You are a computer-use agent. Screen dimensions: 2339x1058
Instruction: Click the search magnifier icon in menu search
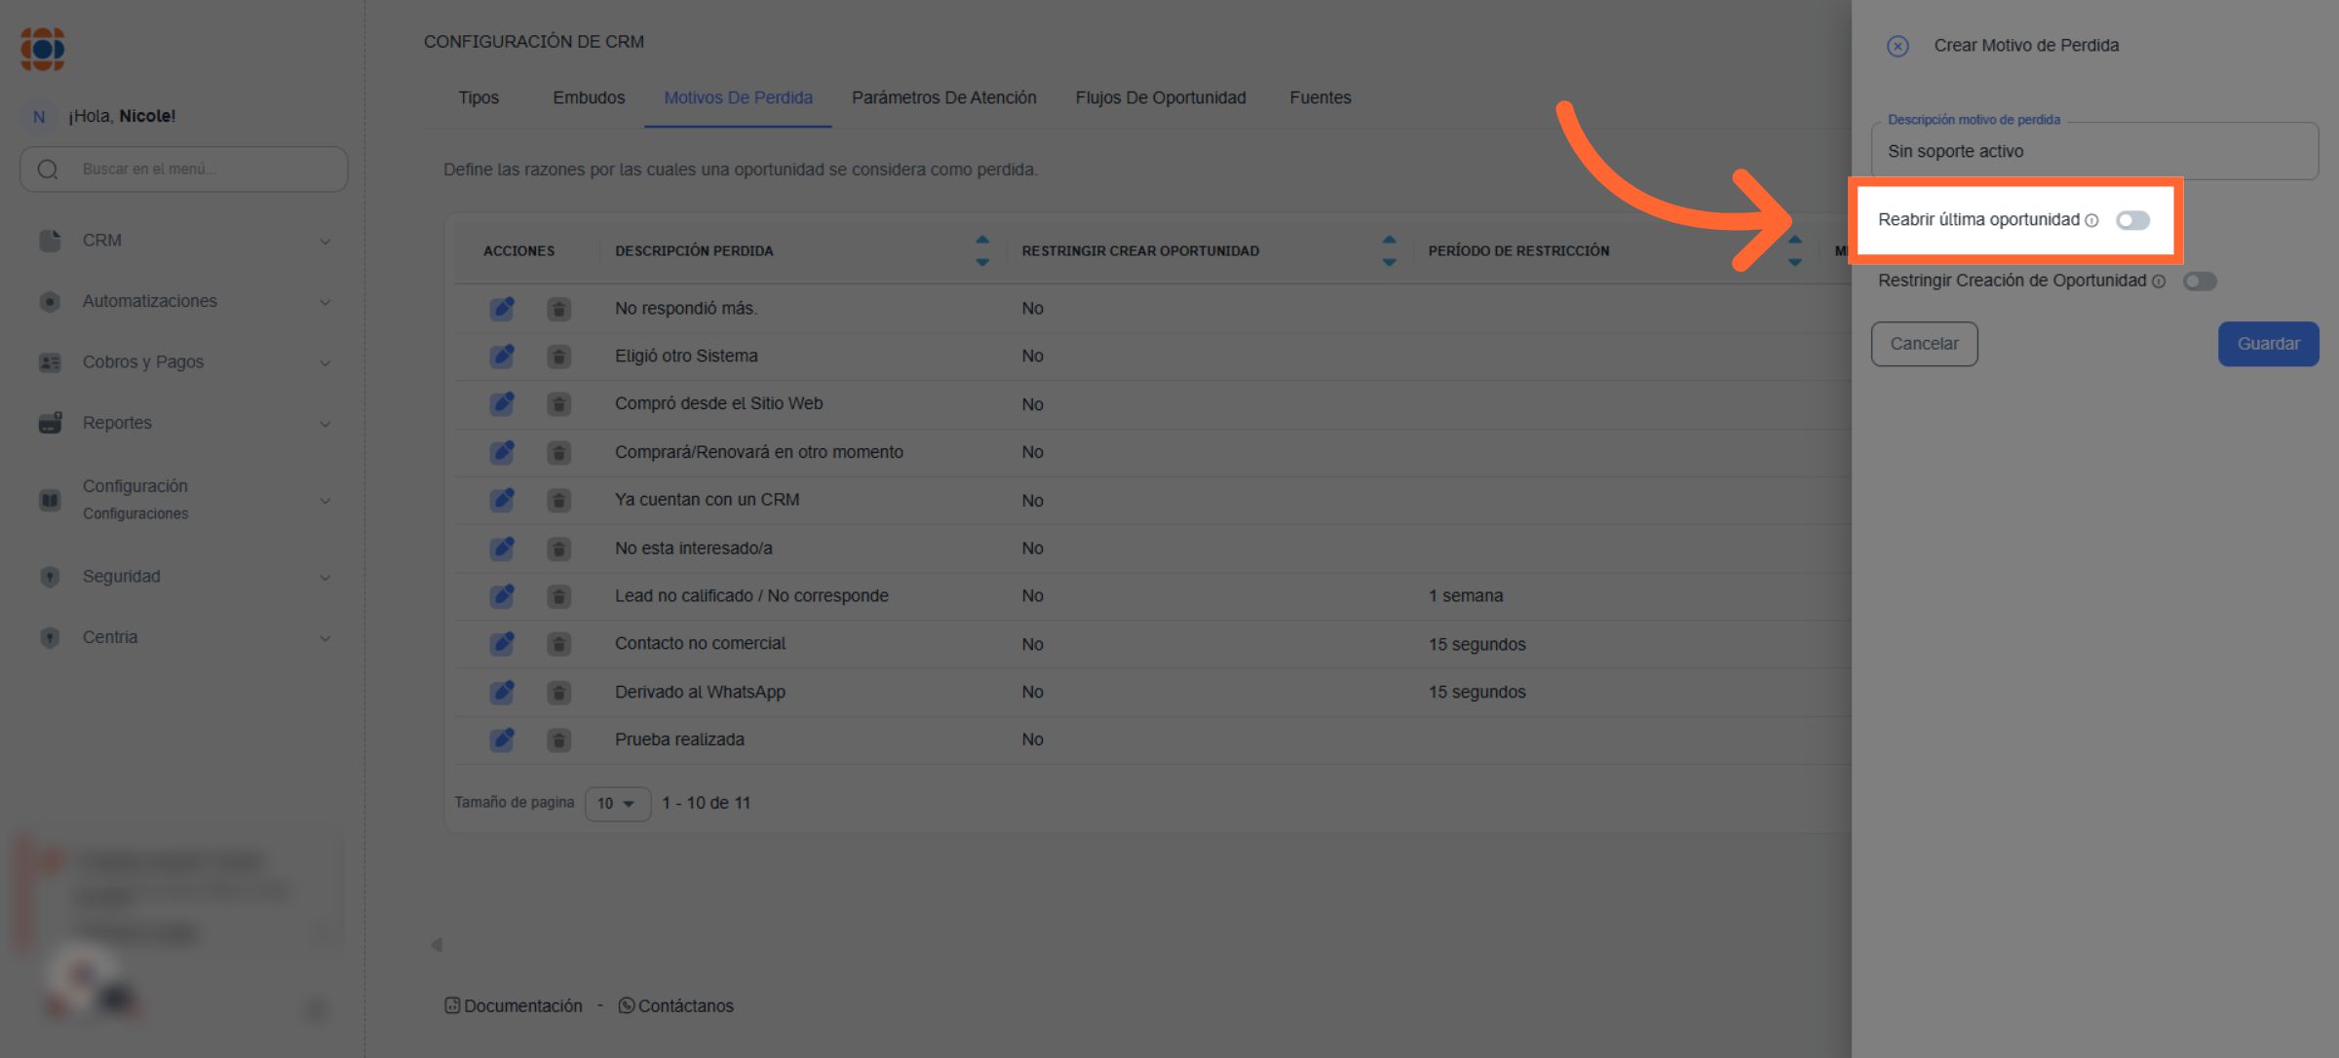tap(48, 170)
